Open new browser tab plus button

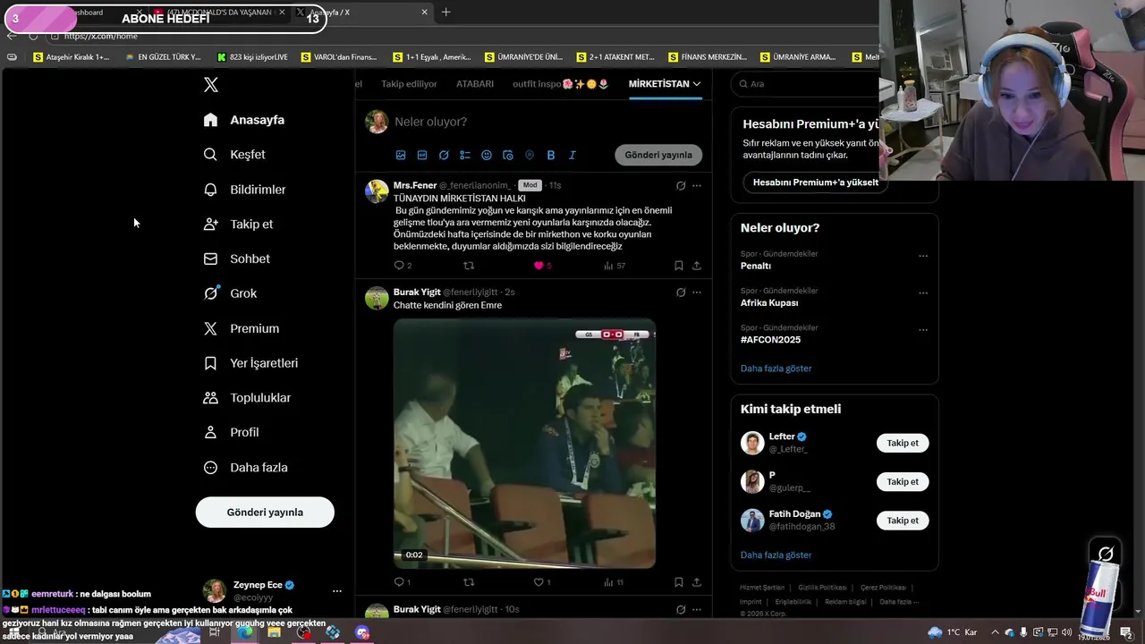pyautogui.click(x=445, y=13)
